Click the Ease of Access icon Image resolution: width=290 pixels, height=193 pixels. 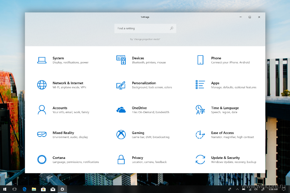tap(200, 134)
